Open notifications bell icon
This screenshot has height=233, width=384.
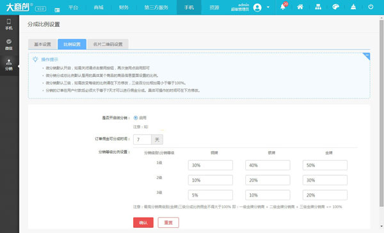[283, 6]
